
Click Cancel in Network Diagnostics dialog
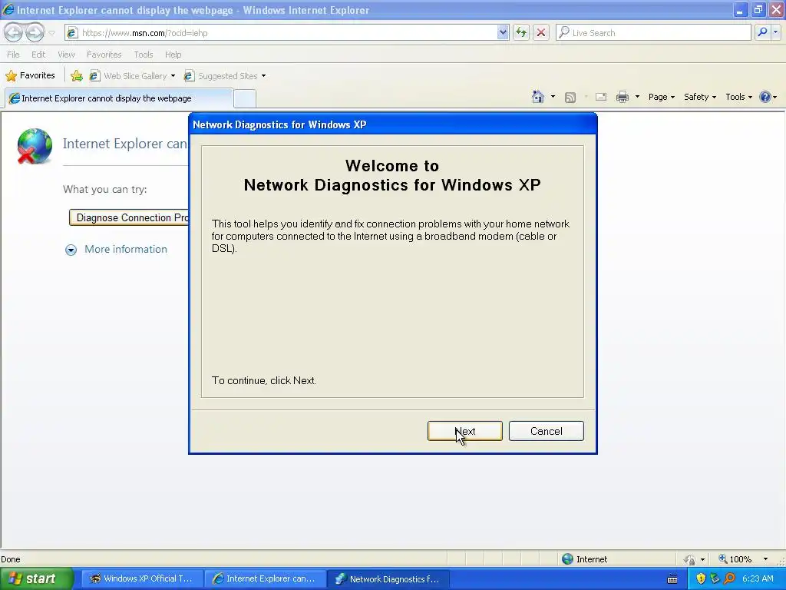(x=547, y=431)
